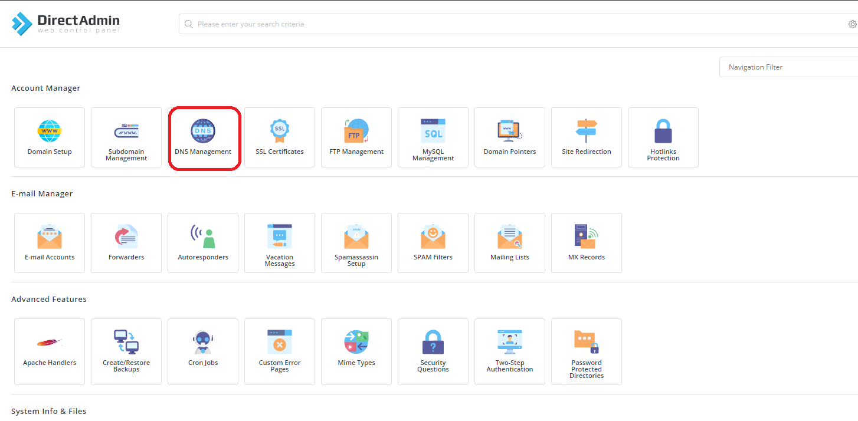Open SPAM Filters

click(x=433, y=243)
